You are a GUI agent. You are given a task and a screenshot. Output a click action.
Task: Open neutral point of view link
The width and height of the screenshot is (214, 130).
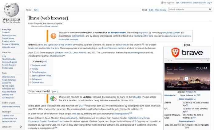[x=143, y=36]
